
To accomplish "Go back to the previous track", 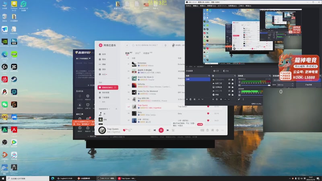I will tap(155, 130).
